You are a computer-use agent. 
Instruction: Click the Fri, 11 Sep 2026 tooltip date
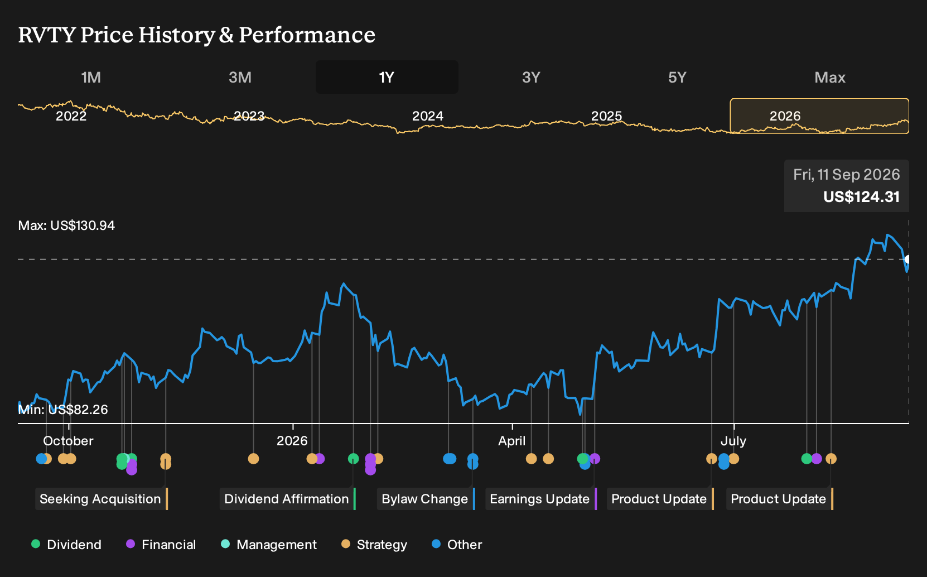[847, 175]
